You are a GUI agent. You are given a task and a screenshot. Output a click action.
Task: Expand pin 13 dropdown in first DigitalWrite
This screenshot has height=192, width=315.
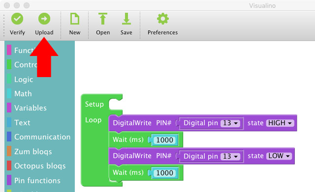(x=230, y=123)
